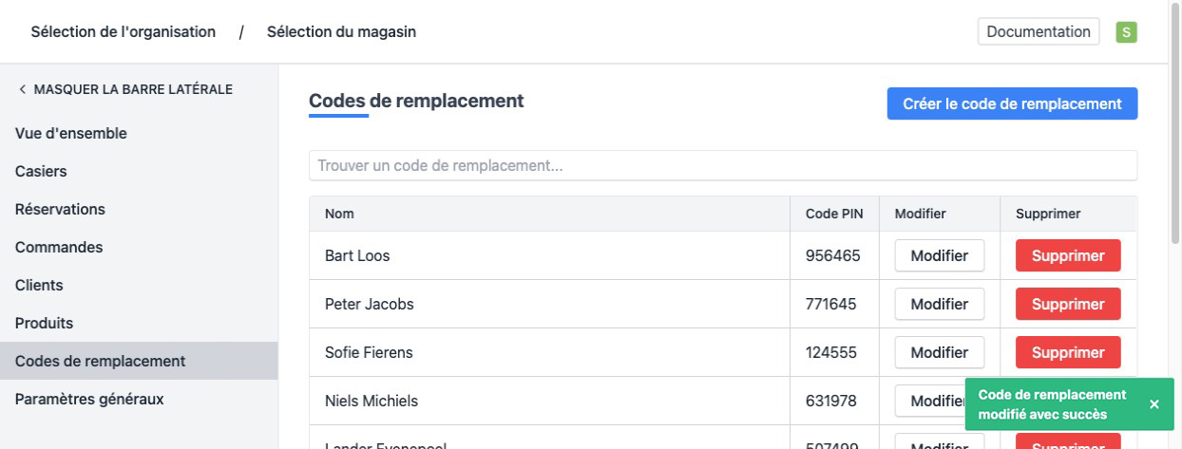This screenshot has width=1182, height=449.
Task: Dismiss the success notification with X
Action: (1153, 404)
